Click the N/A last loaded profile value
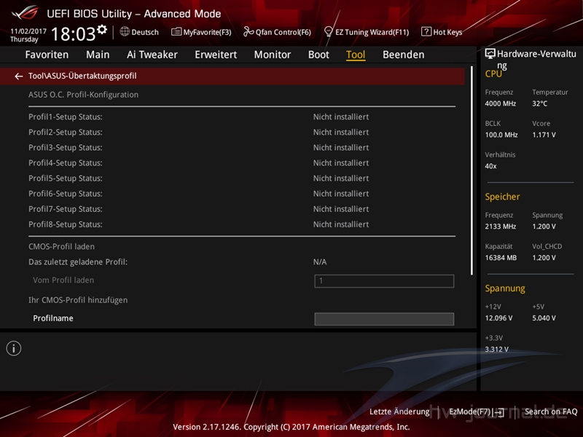The width and height of the screenshot is (583, 437). (320, 262)
